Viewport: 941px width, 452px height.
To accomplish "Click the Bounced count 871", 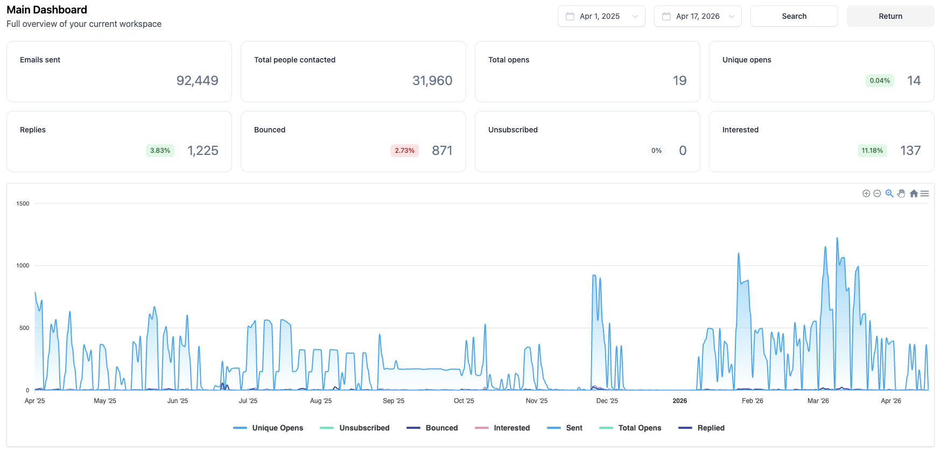I will [442, 151].
